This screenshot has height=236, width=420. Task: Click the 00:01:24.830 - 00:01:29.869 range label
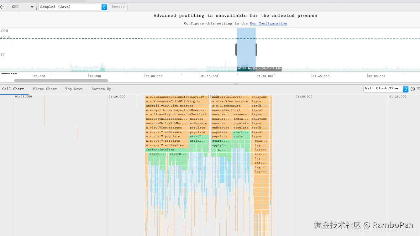click(259, 69)
